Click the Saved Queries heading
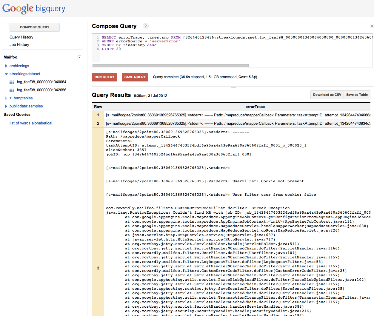The width and height of the screenshot is (374, 316). [x=17, y=115]
